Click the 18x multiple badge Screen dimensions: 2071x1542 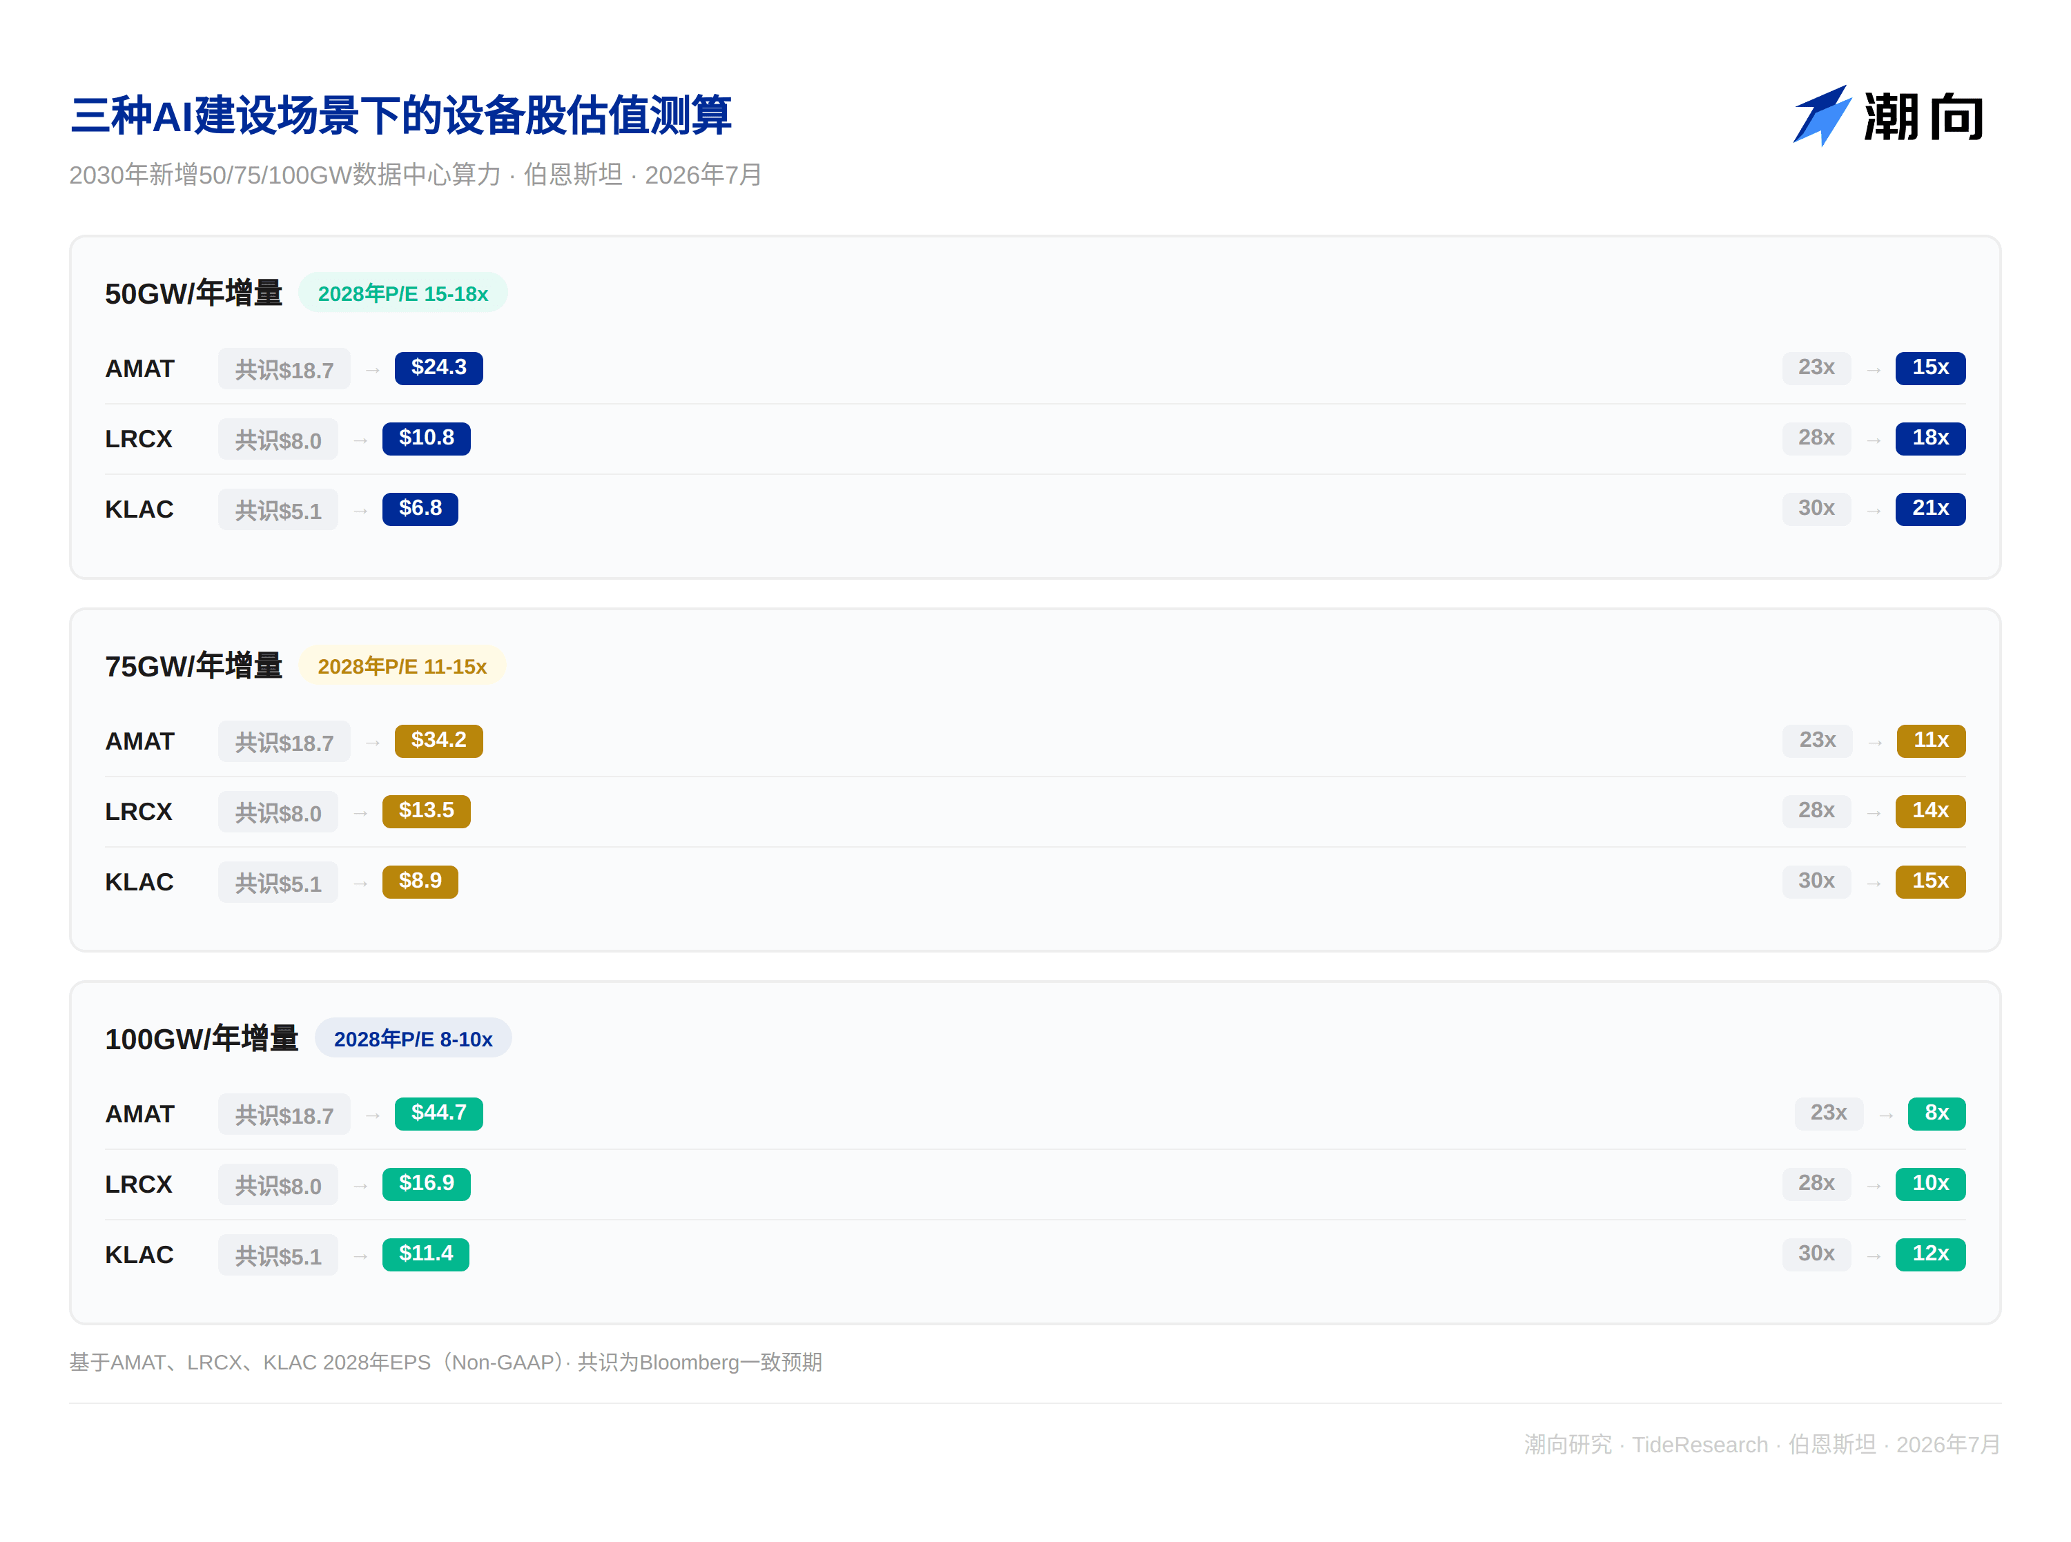click(1930, 438)
